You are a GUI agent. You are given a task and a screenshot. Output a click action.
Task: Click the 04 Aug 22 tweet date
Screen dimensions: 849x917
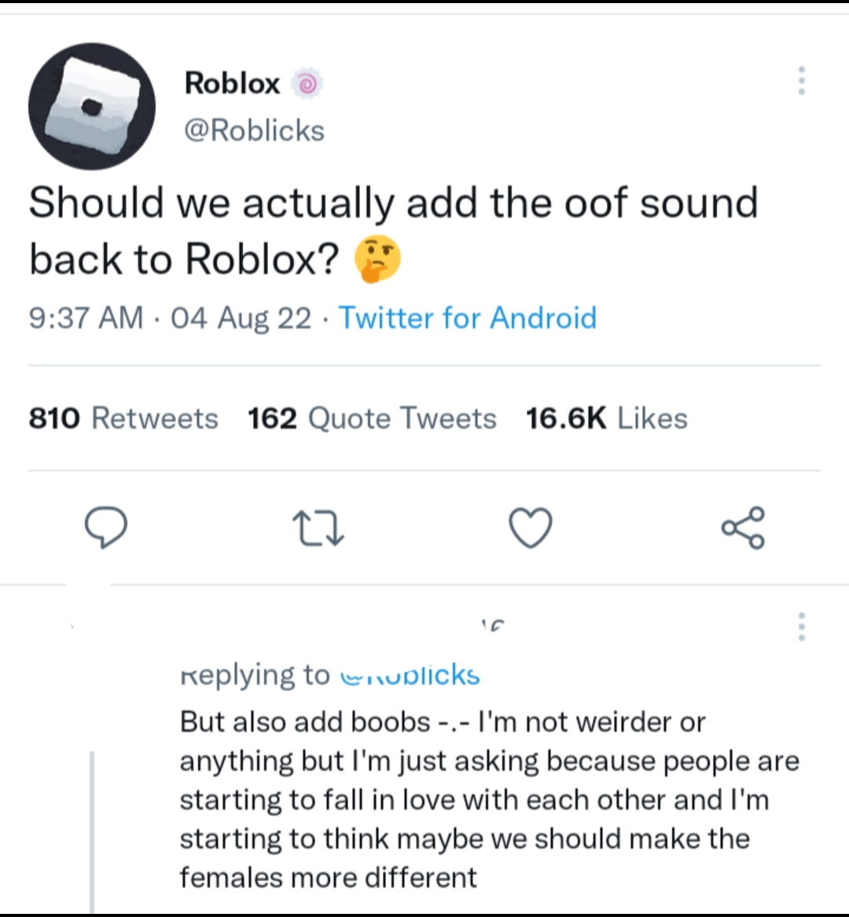coord(241,319)
